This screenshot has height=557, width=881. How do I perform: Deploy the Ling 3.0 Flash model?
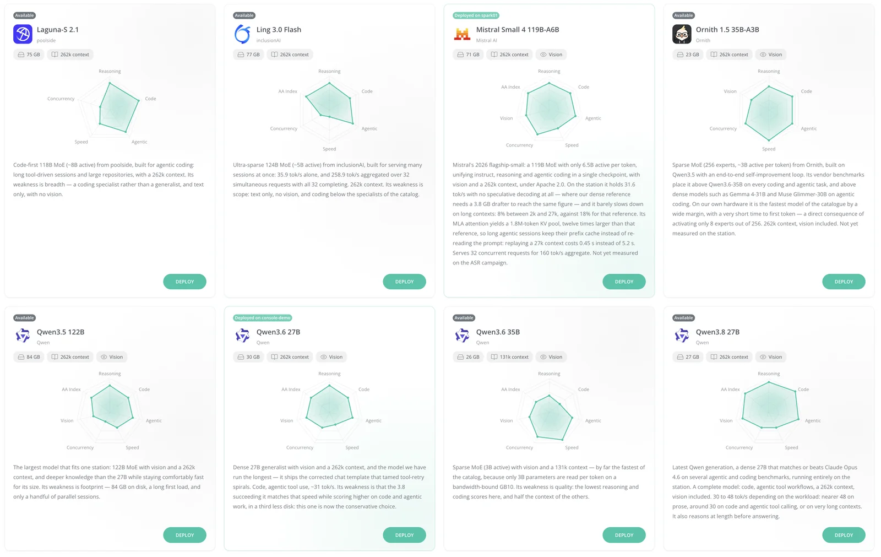coord(404,282)
